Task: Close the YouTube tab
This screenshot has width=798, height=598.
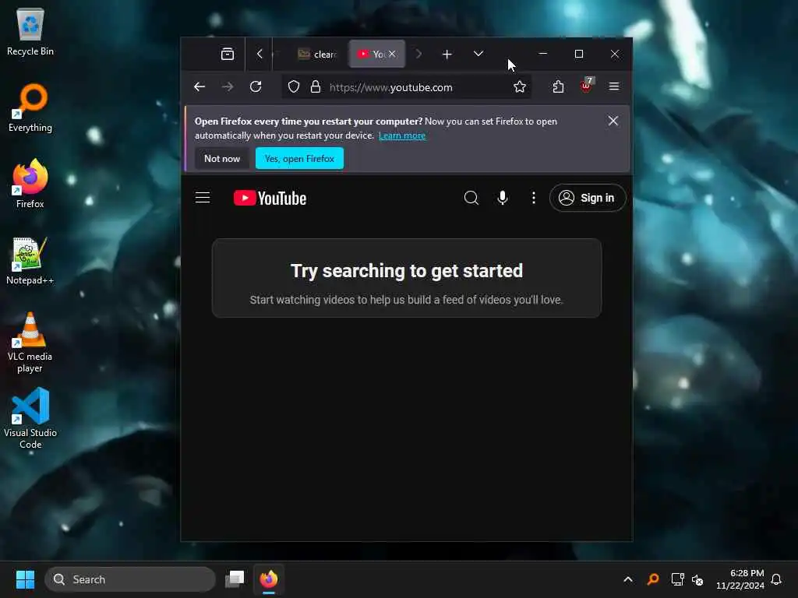Action: tap(392, 54)
